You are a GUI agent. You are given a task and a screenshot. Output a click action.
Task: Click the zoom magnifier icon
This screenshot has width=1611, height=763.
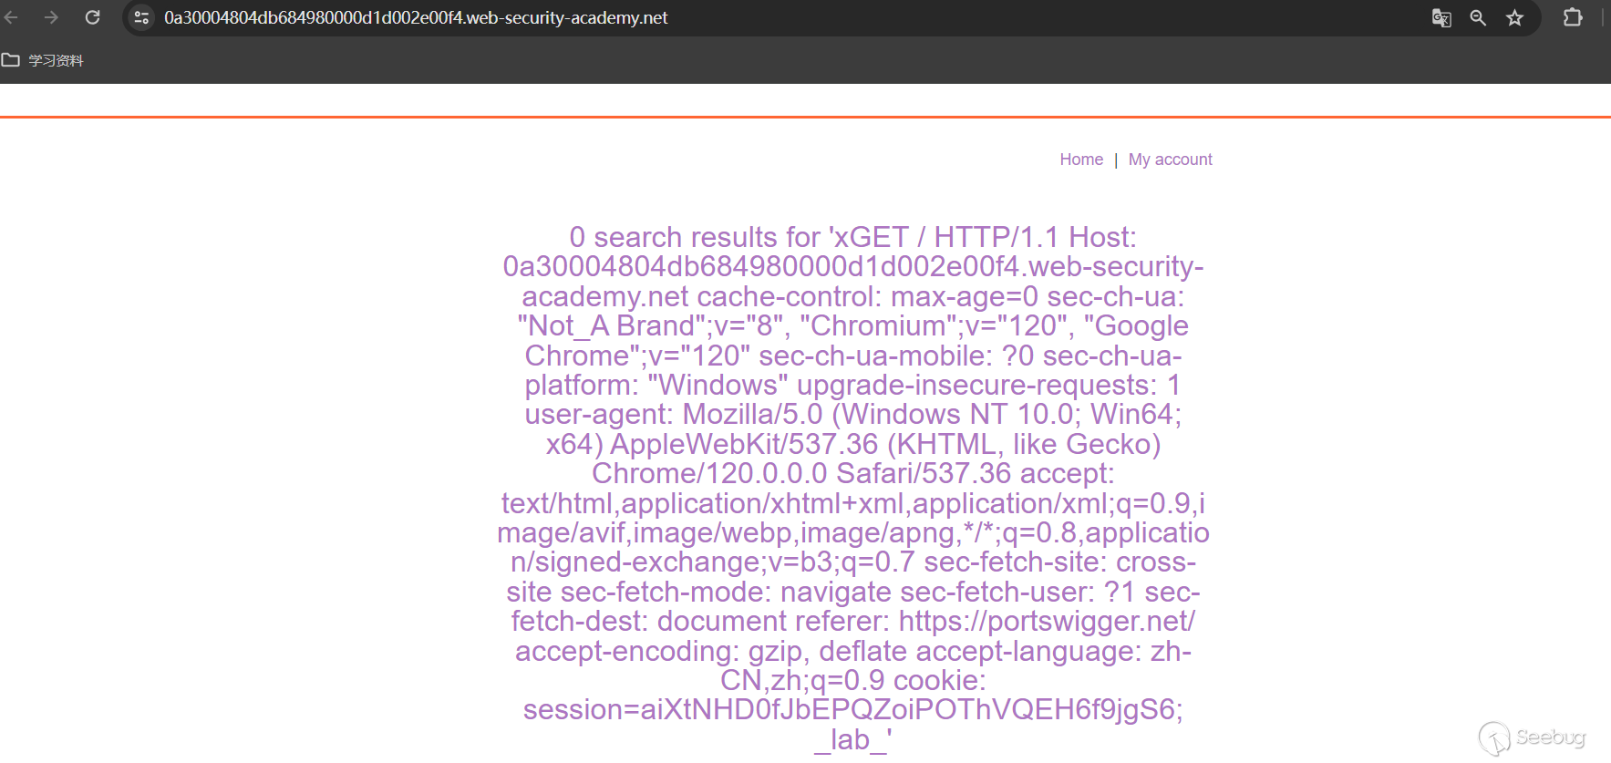point(1478,17)
